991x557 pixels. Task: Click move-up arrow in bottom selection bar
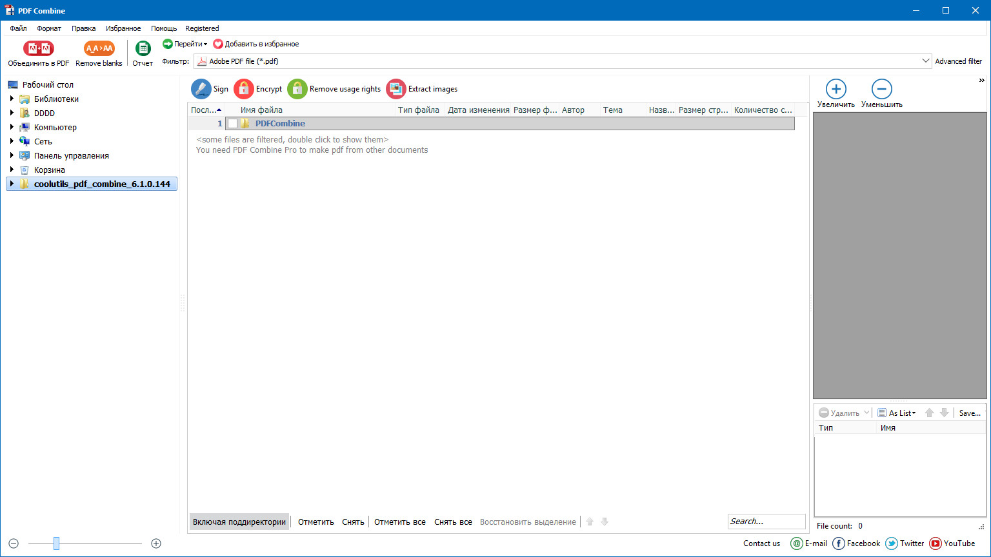click(590, 522)
